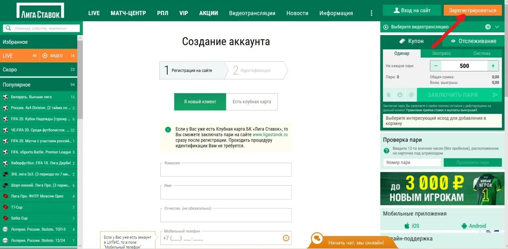Viewport: 508px width, 249px height.
Task: Click the football icon for Беларусь. Высшая лига
Action: pos(5,97)
